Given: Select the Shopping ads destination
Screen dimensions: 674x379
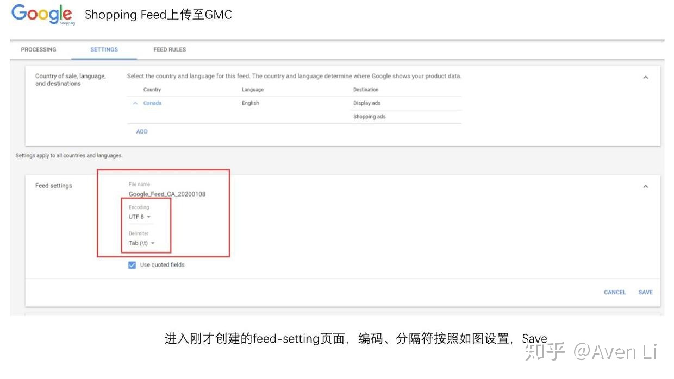Looking at the screenshot, I should [x=370, y=117].
